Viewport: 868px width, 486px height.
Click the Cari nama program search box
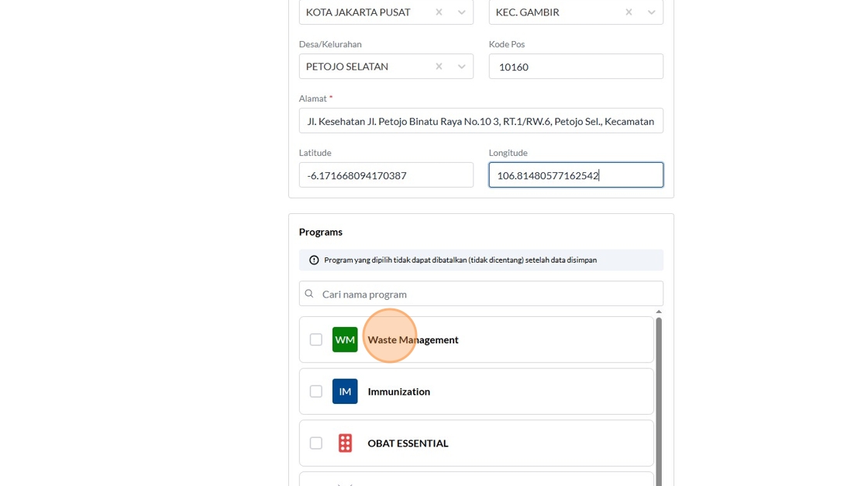pyautogui.click(x=488, y=294)
